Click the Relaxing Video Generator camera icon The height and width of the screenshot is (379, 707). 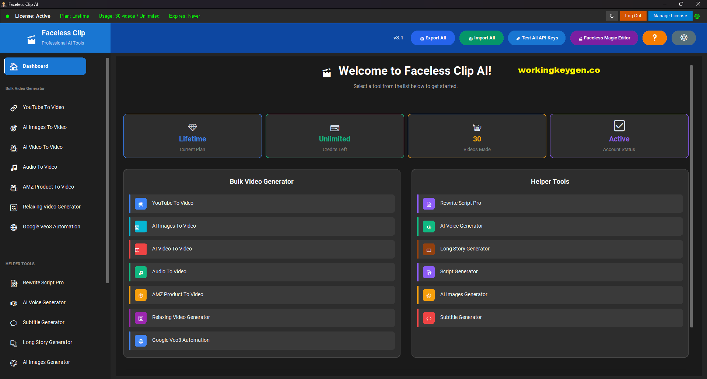14,207
